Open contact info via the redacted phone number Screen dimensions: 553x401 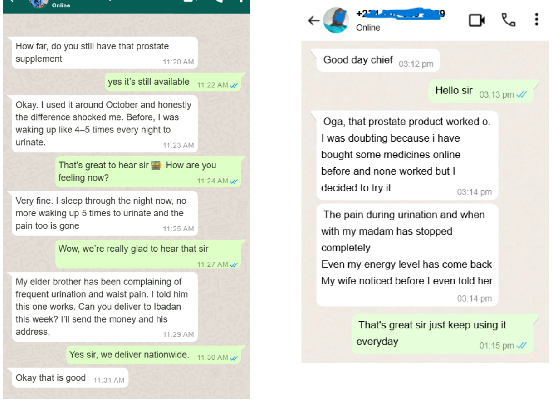pos(399,14)
